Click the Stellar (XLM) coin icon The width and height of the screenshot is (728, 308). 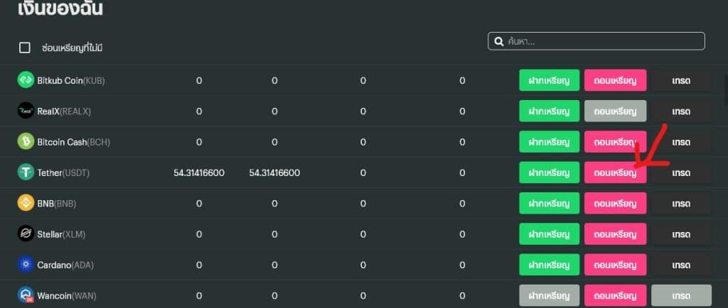pyautogui.click(x=26, y=234)
